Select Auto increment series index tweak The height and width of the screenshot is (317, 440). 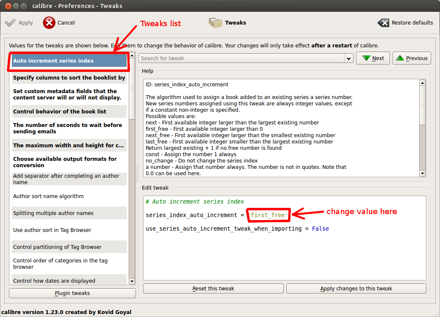(x=69, y=61)
